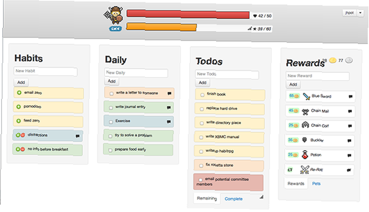
Task: Open the dropdown arrow beside jhpot
Action: (361, 13)
